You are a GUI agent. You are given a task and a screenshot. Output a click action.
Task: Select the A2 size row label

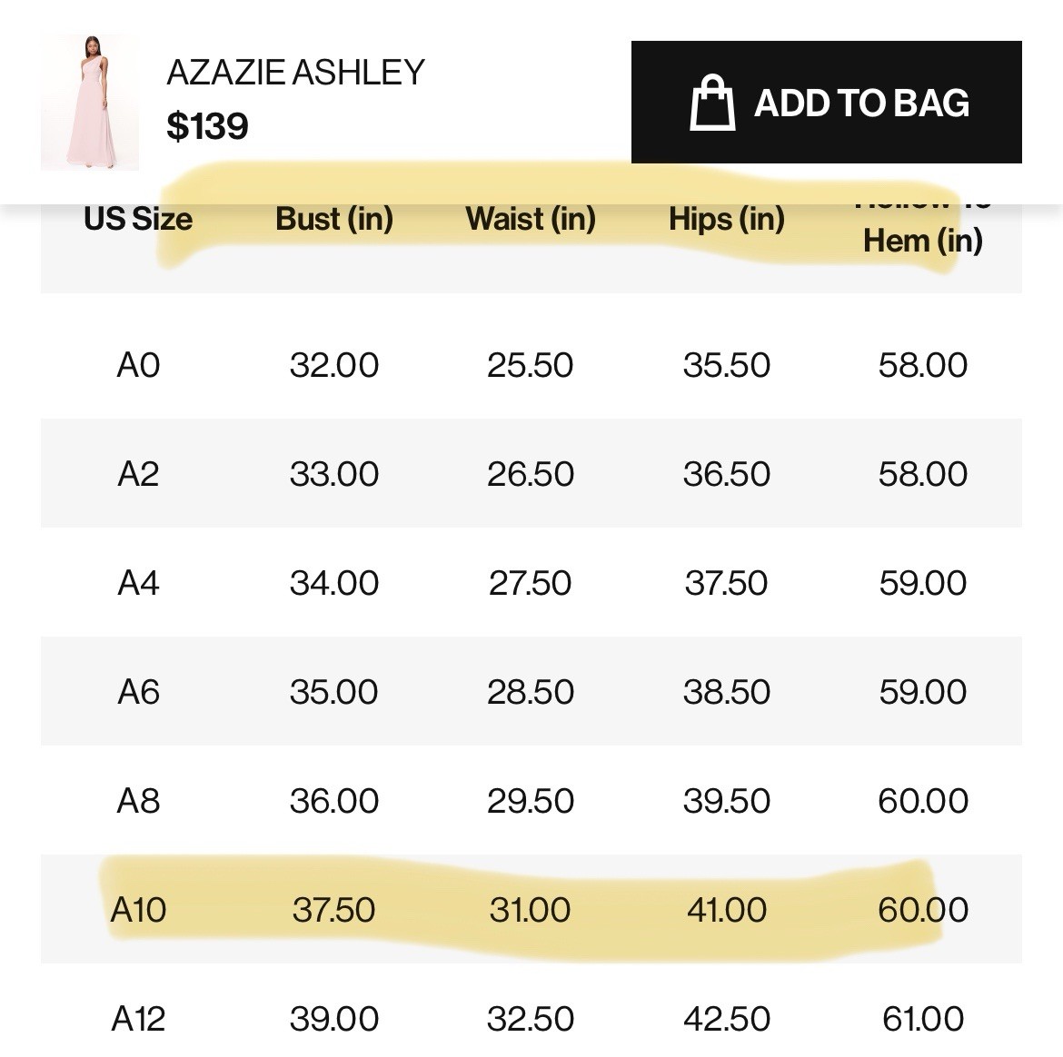coord(138,474)
